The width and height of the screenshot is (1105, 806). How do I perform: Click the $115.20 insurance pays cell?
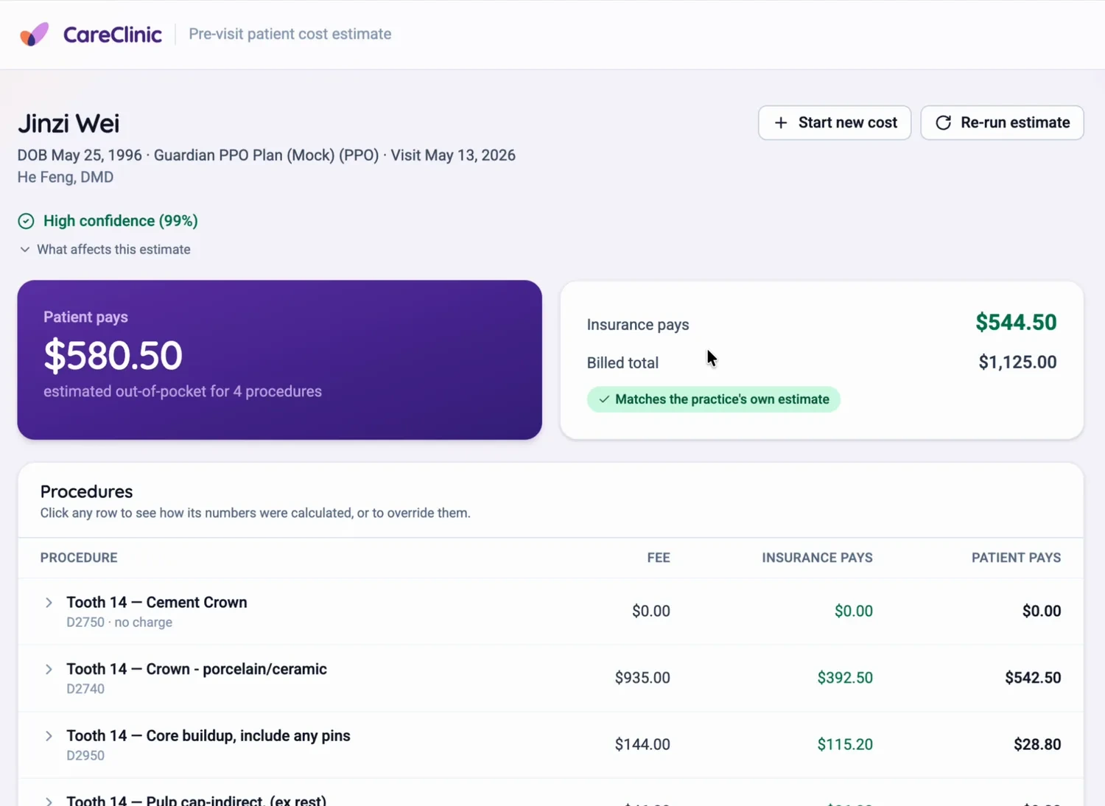click(x=845, y=744)
